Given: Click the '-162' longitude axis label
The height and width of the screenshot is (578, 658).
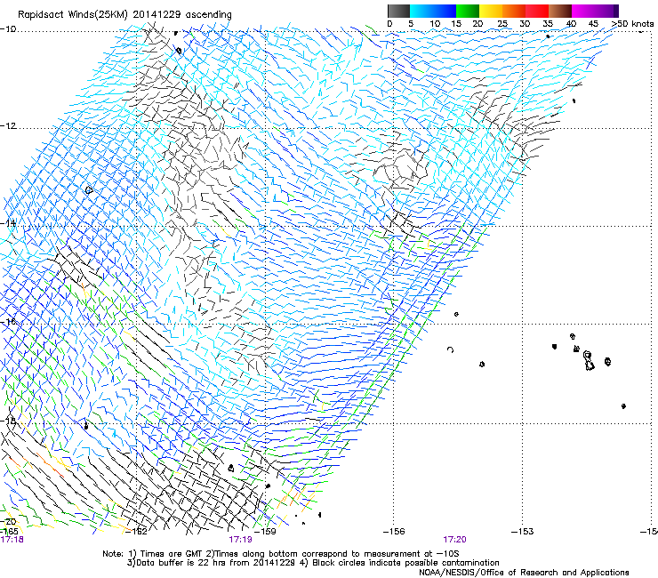Looking at the screenshot, I should 137,532.
